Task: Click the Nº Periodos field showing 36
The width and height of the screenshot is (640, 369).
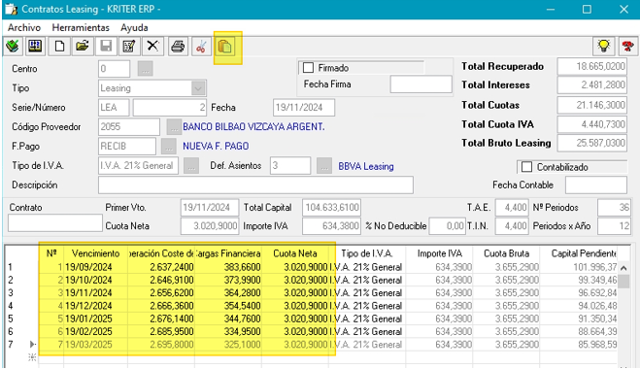Action: [614, 208]
